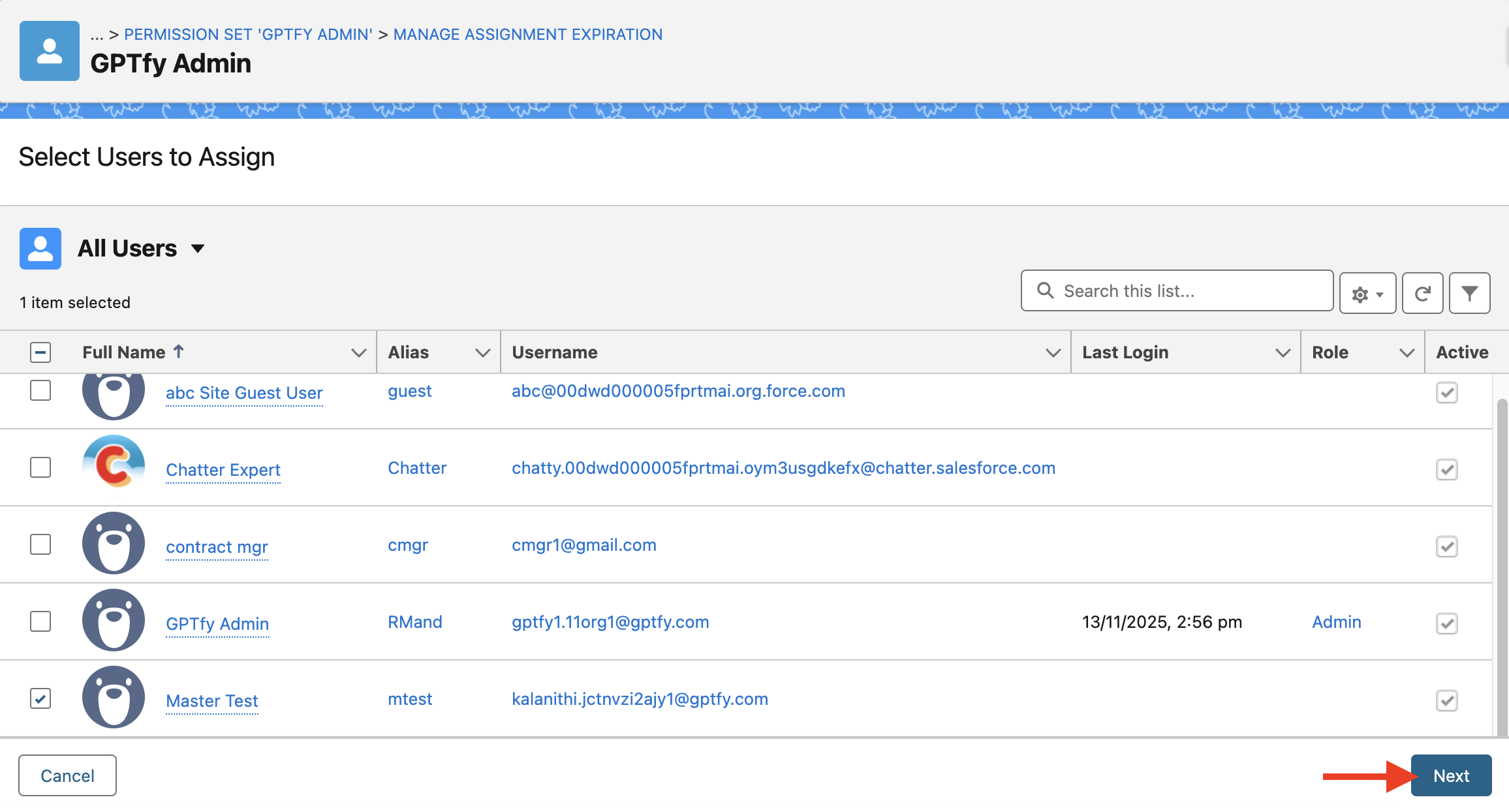Viewport: 1509px width, 808px height.
Task: Select the Chatter Expert row checkbox
Action: point(40,467)
